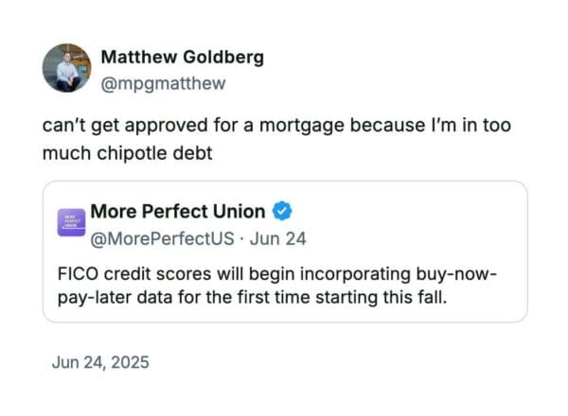Click "buy-now-" in the quoted post
The height and width of the screenshot is (416, 568).
pos(456,273)
